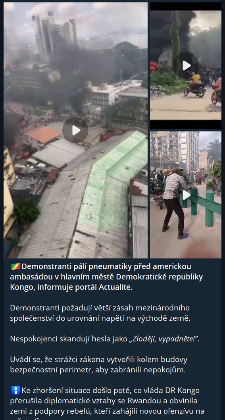The image size is (225, 420).
Task: Click the Congo flag emoji before the headline
Action: pyautogui.click(x=15, y=267)
